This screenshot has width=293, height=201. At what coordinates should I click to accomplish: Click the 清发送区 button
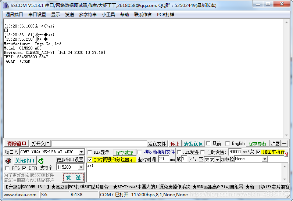pyautogui.click(x=193, y=144)
